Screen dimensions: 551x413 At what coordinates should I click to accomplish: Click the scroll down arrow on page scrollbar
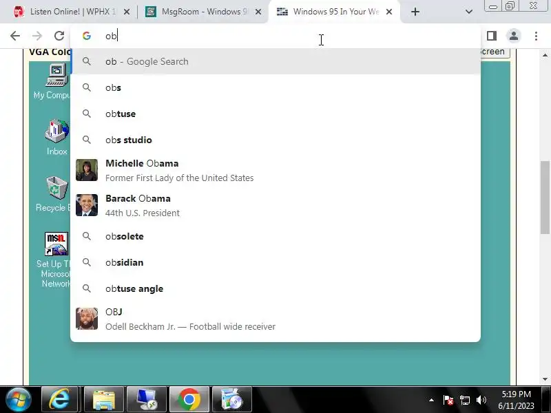[x=545, y=379]
